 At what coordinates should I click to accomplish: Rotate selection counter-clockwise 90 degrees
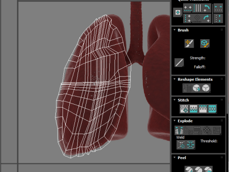(x=207, y=8)
